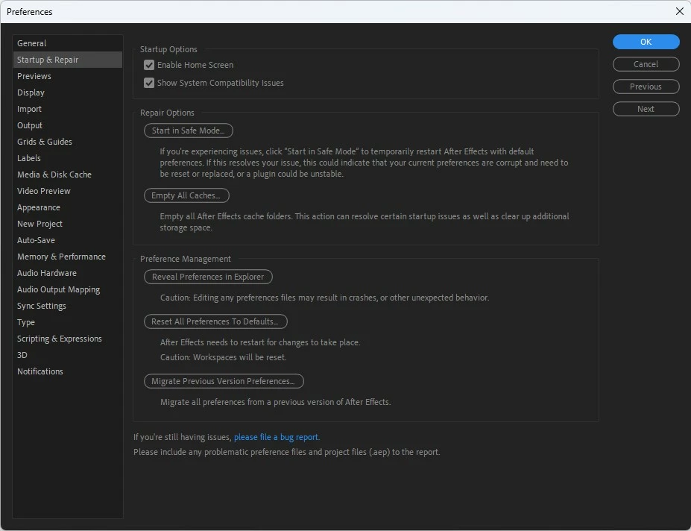Switch to Import preferences
This screenshot has width=691, height=531.
[67, 109]
